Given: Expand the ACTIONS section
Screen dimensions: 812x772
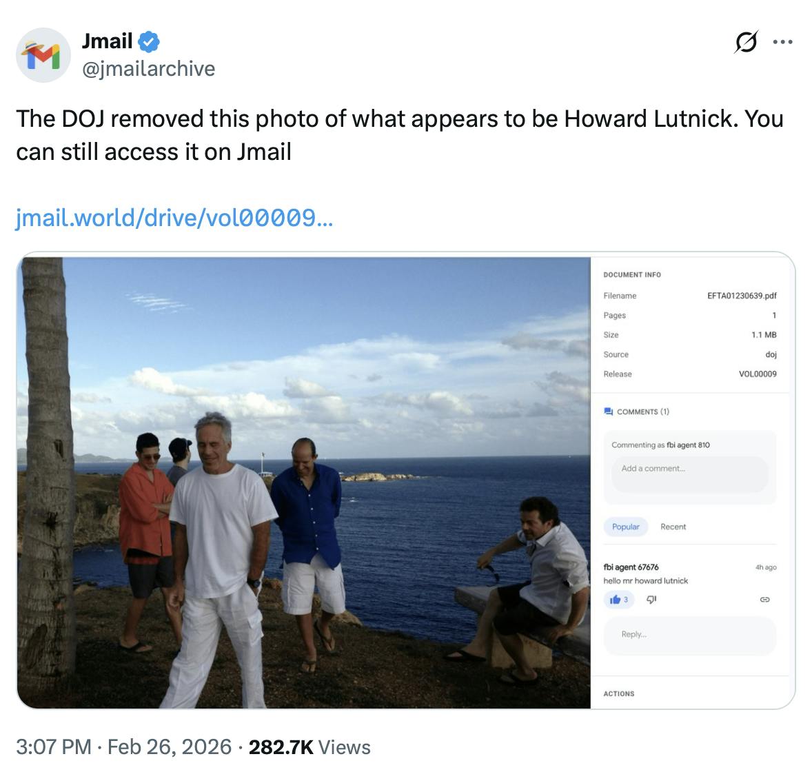Looking at the screenshot, I should tap(620, 693).
